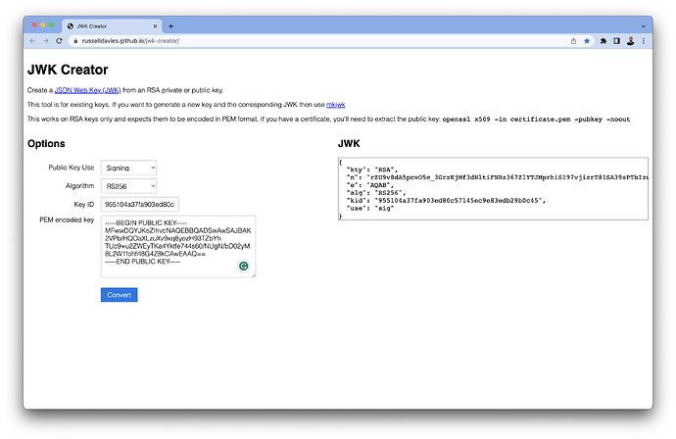The image size is (676, 439).
Task: Click the lock icon in address bar
Action: point(75,41)
